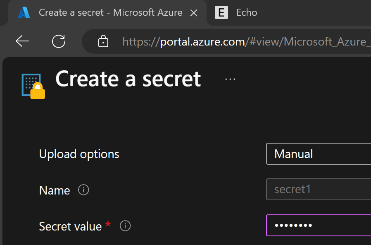This screenshot has height=245, width=371.
Task: Show info tooltip next to Secret value
Action: 125,226
